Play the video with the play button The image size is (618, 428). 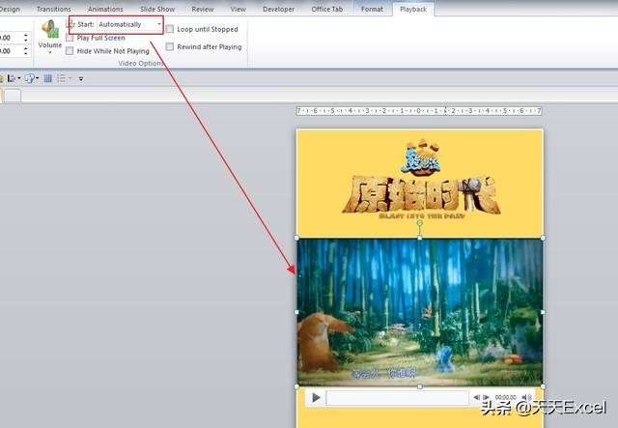(x=316, y=398)
